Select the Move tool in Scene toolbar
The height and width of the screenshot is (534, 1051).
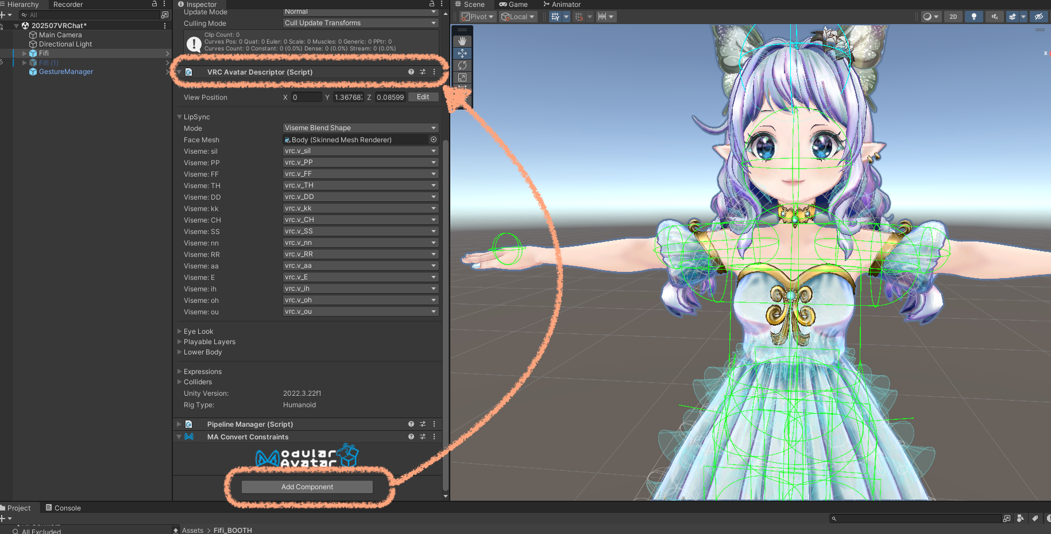(462, 53)
